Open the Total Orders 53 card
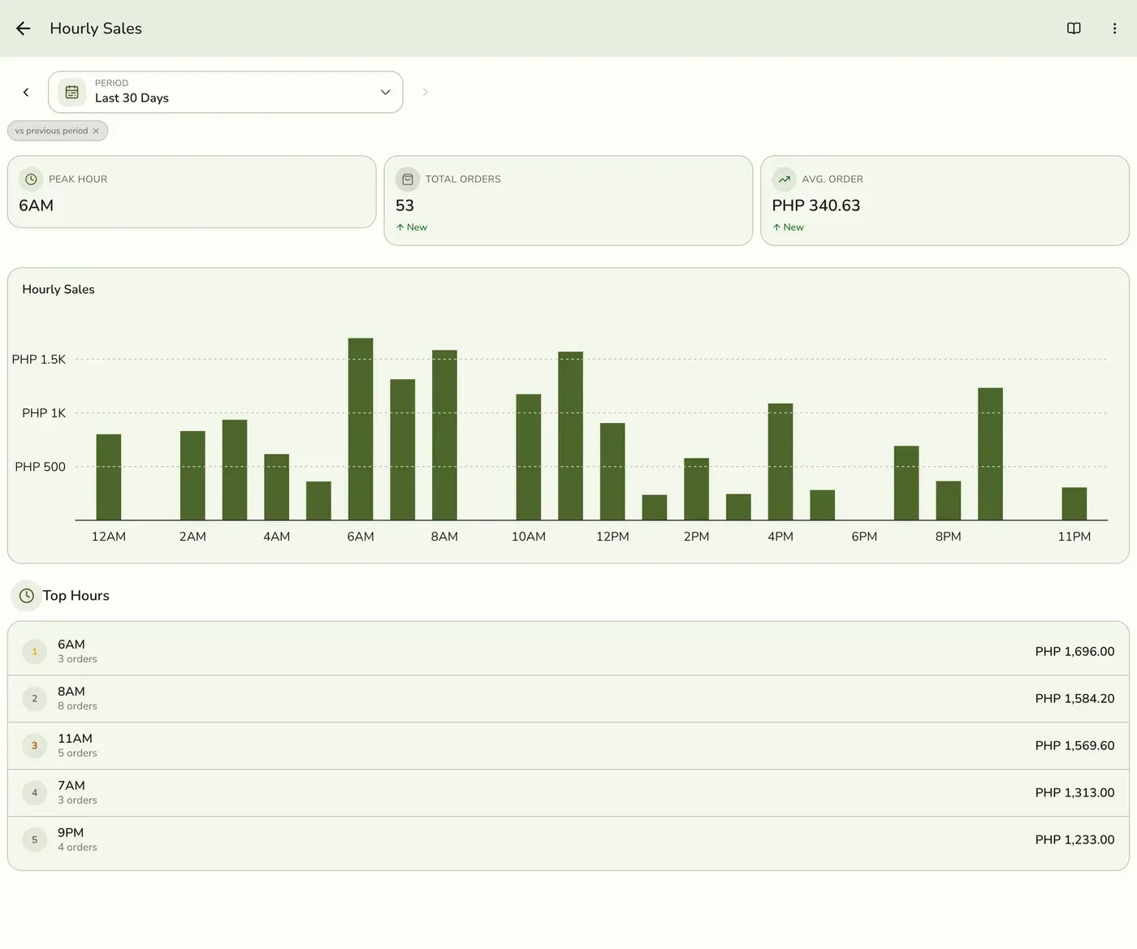The width and height of the screenshot is (1137, 949). [x=568, y=201]
